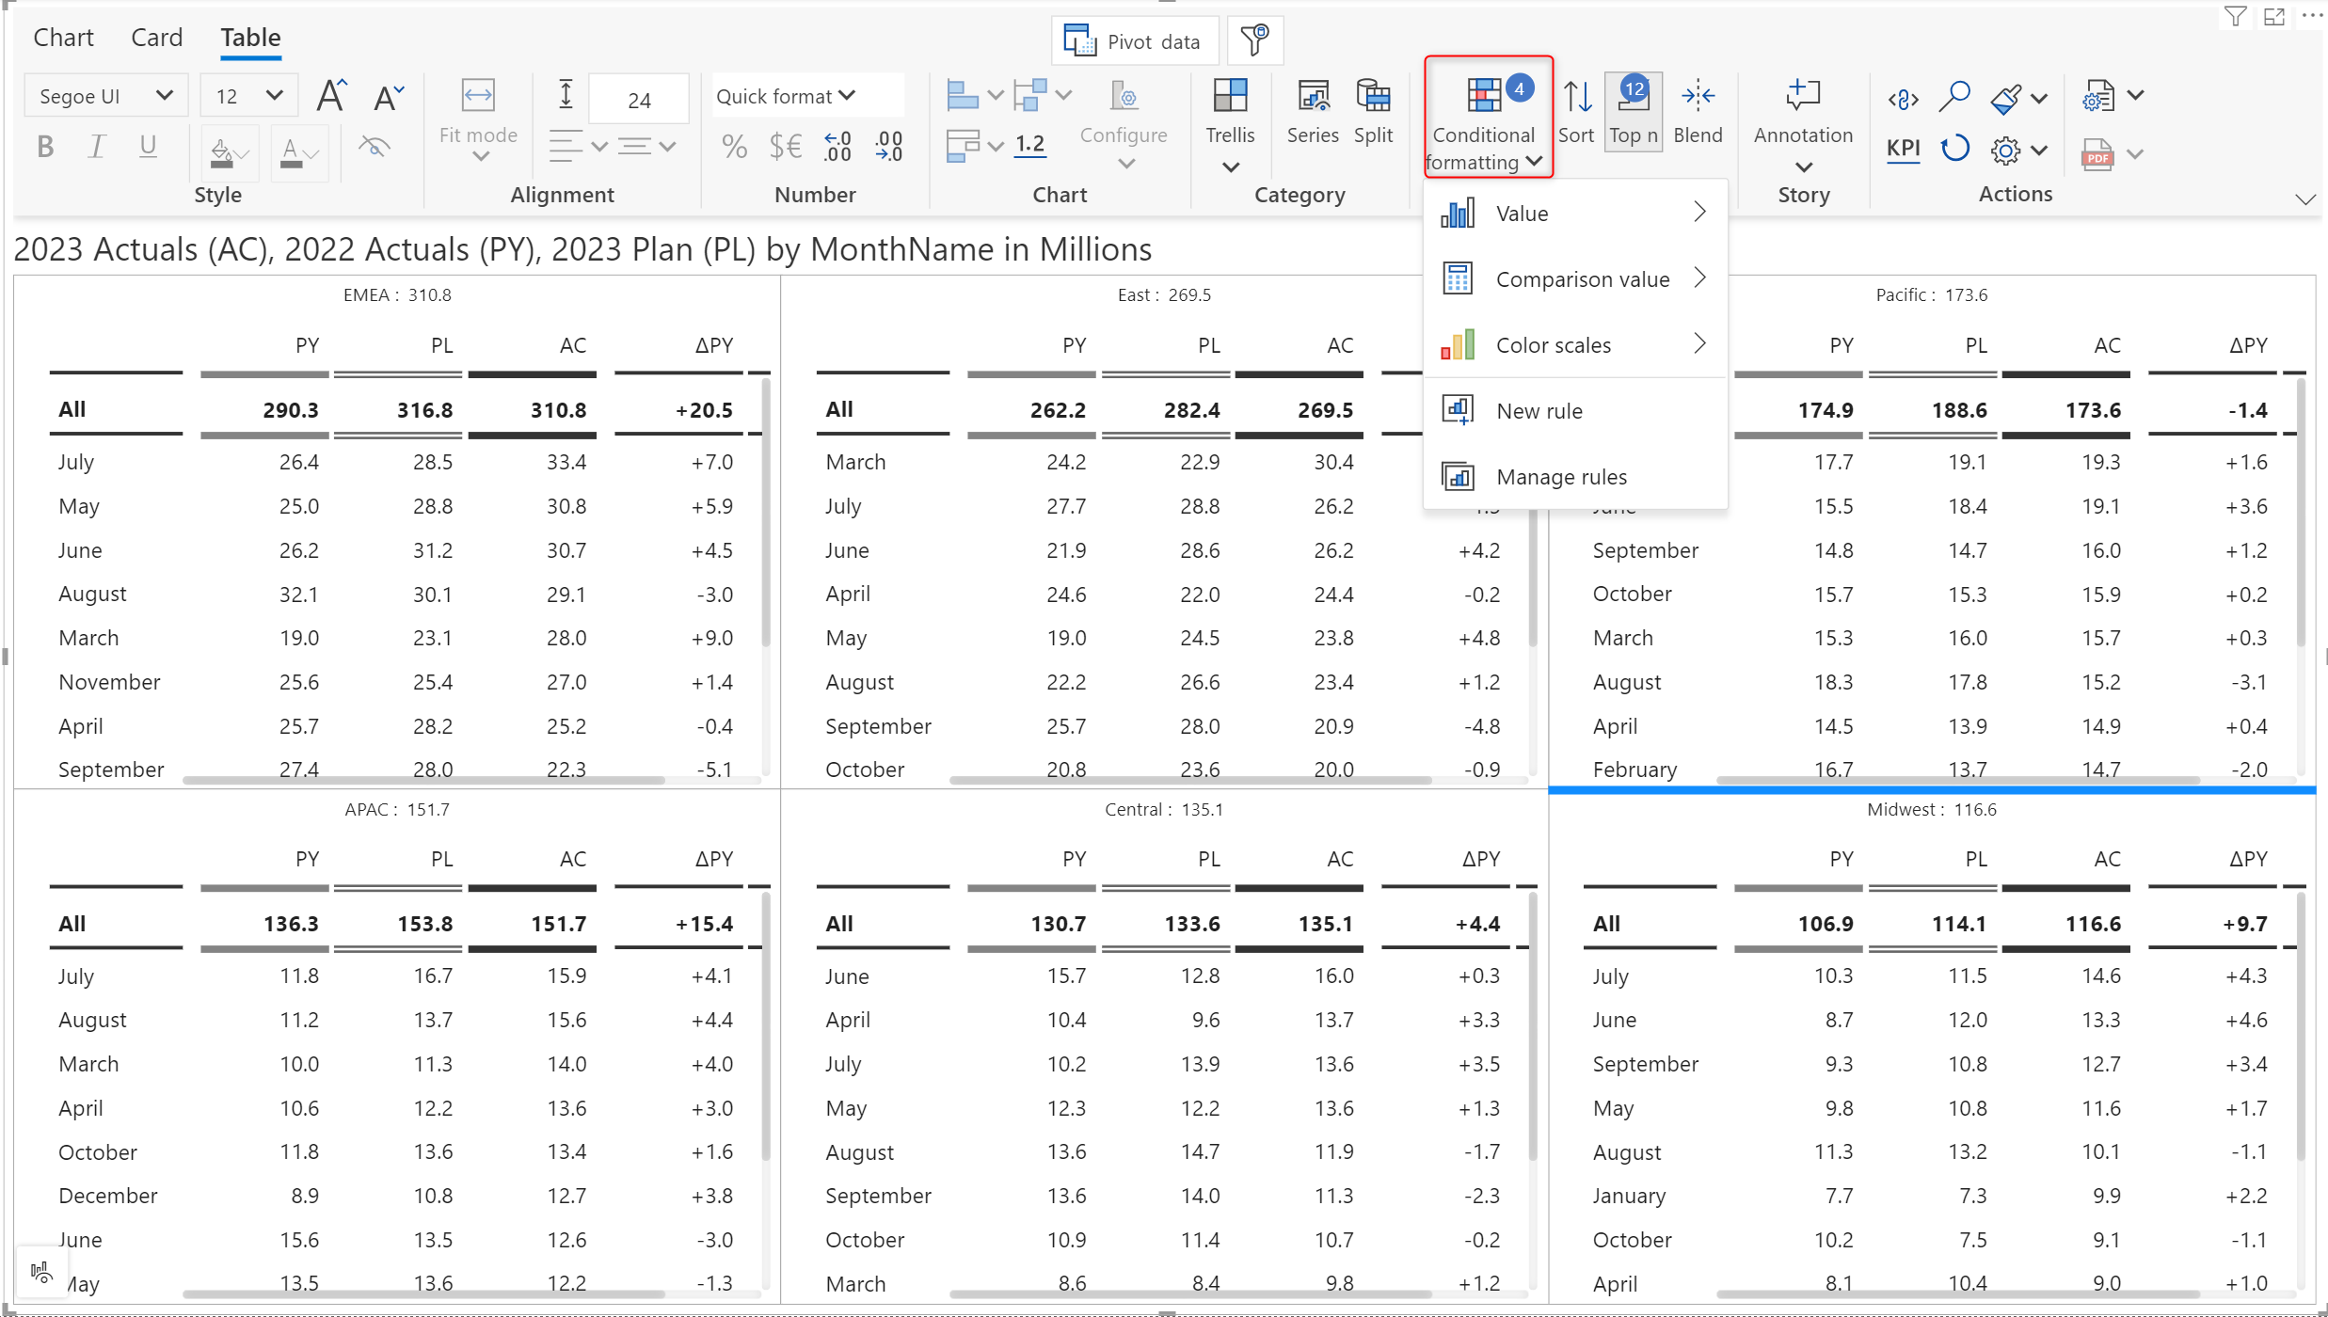Screen dimensions: 2328x1317
Task: Click the search magnifier in Actions
Action: tap(1953, 96)
